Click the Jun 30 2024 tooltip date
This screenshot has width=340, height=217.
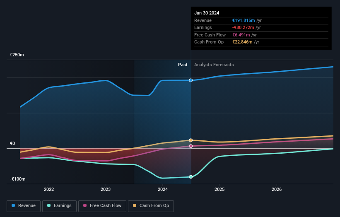pyautogui.click(x=207, y=13)
